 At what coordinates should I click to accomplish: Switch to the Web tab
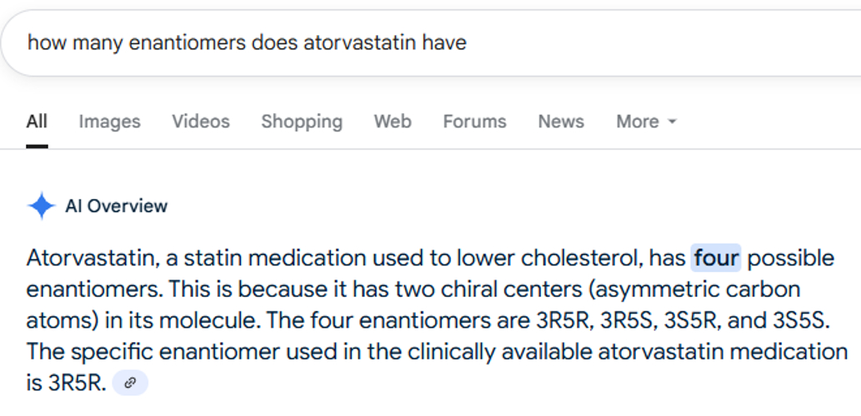[393, 121]
